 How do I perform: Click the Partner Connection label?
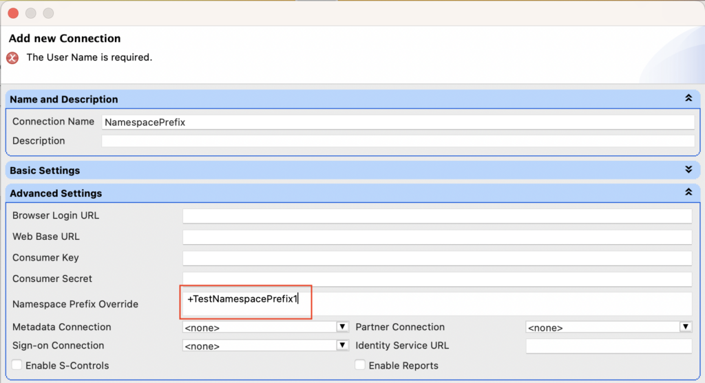[400, 327]
